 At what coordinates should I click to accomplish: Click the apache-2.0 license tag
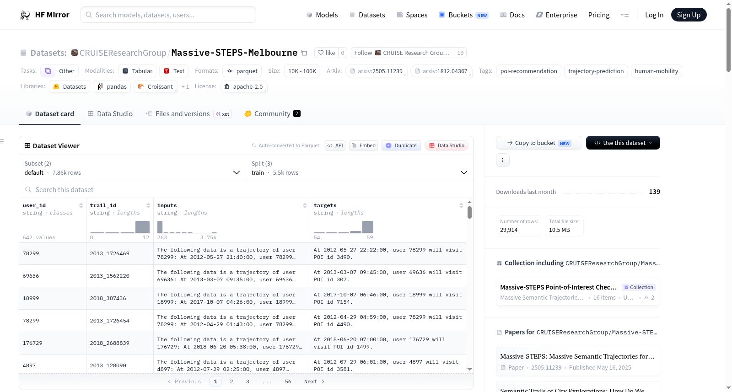point(243,86)
